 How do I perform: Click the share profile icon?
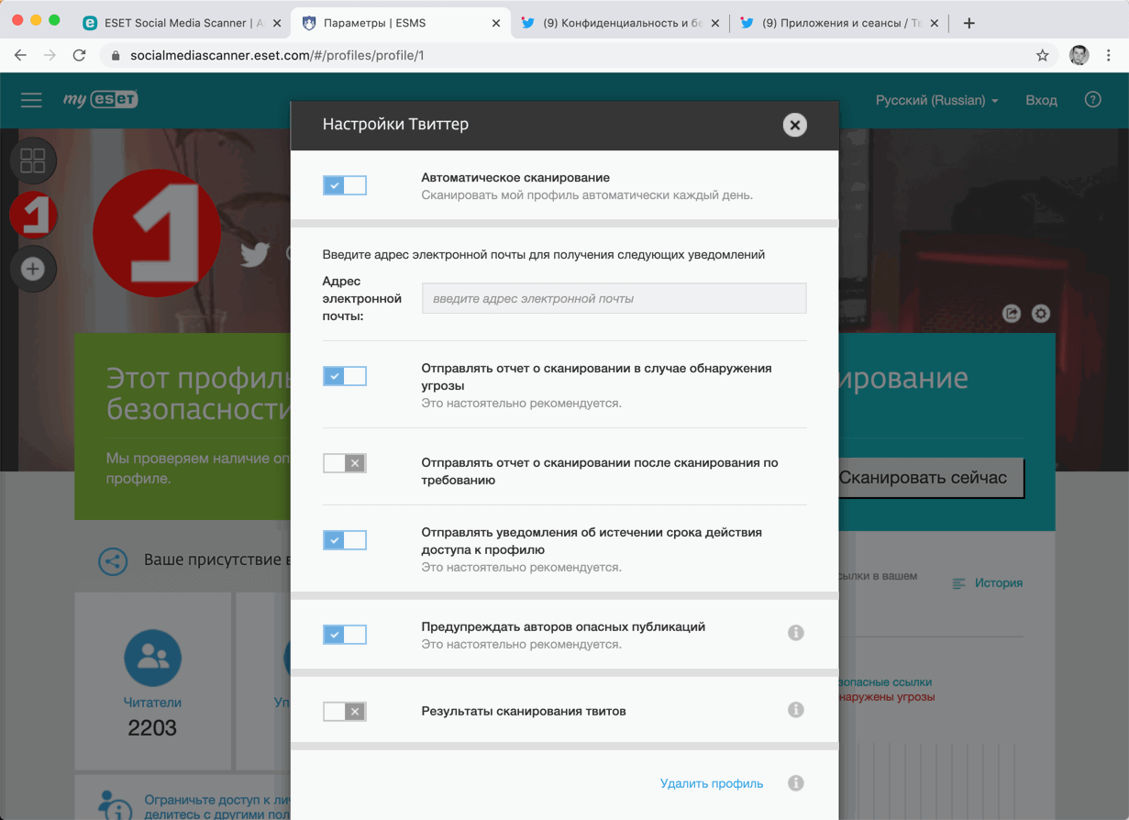coord(1011,314)
